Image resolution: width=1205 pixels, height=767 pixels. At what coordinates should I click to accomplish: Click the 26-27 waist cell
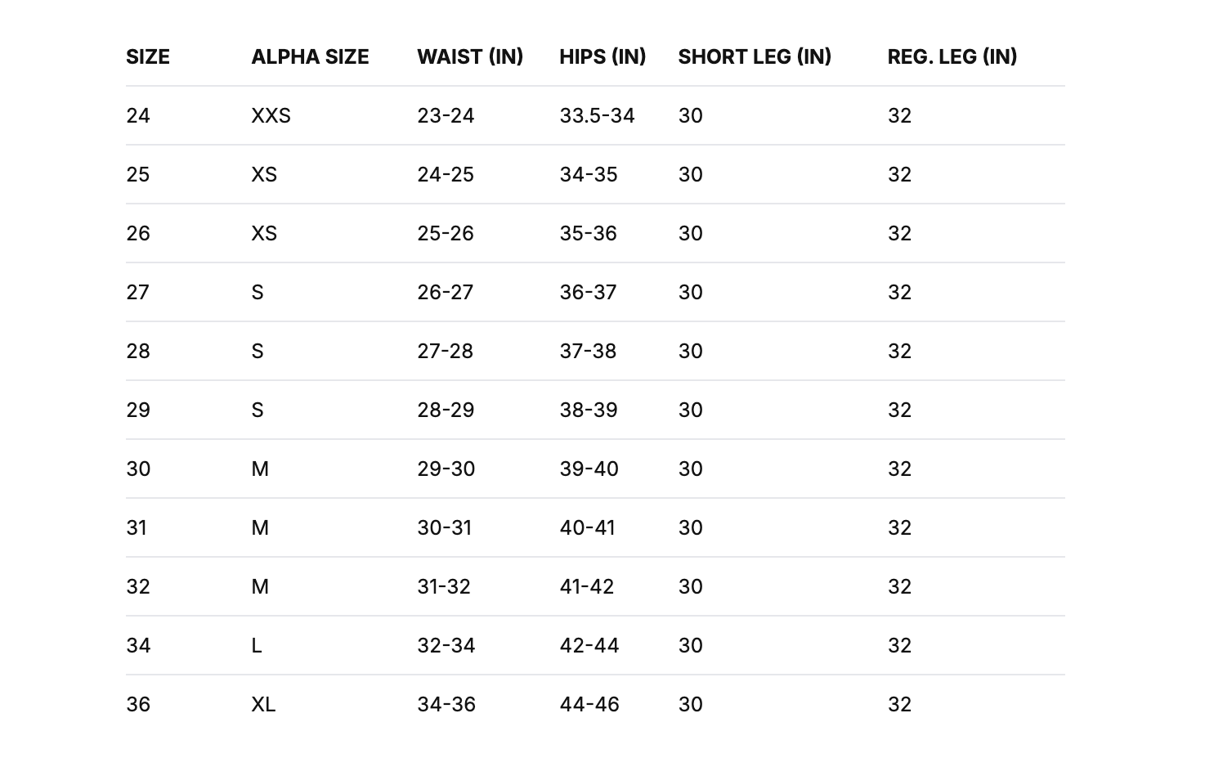[x=446, y=292]
